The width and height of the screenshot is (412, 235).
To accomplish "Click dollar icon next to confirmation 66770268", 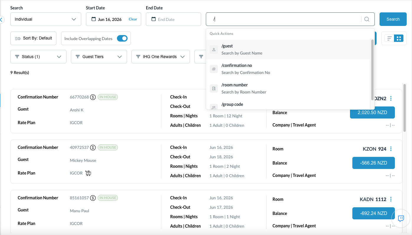I will (x=93, y=97).
